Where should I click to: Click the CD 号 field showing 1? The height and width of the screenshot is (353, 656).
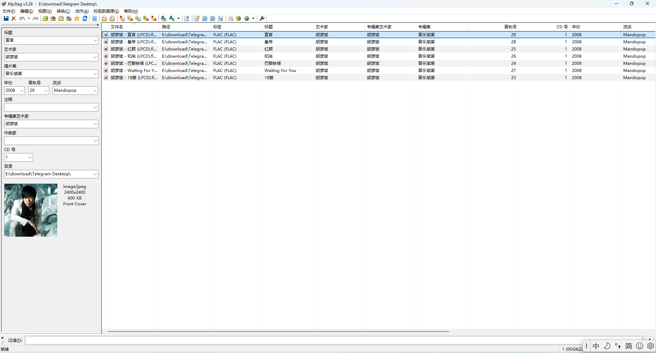18,157
